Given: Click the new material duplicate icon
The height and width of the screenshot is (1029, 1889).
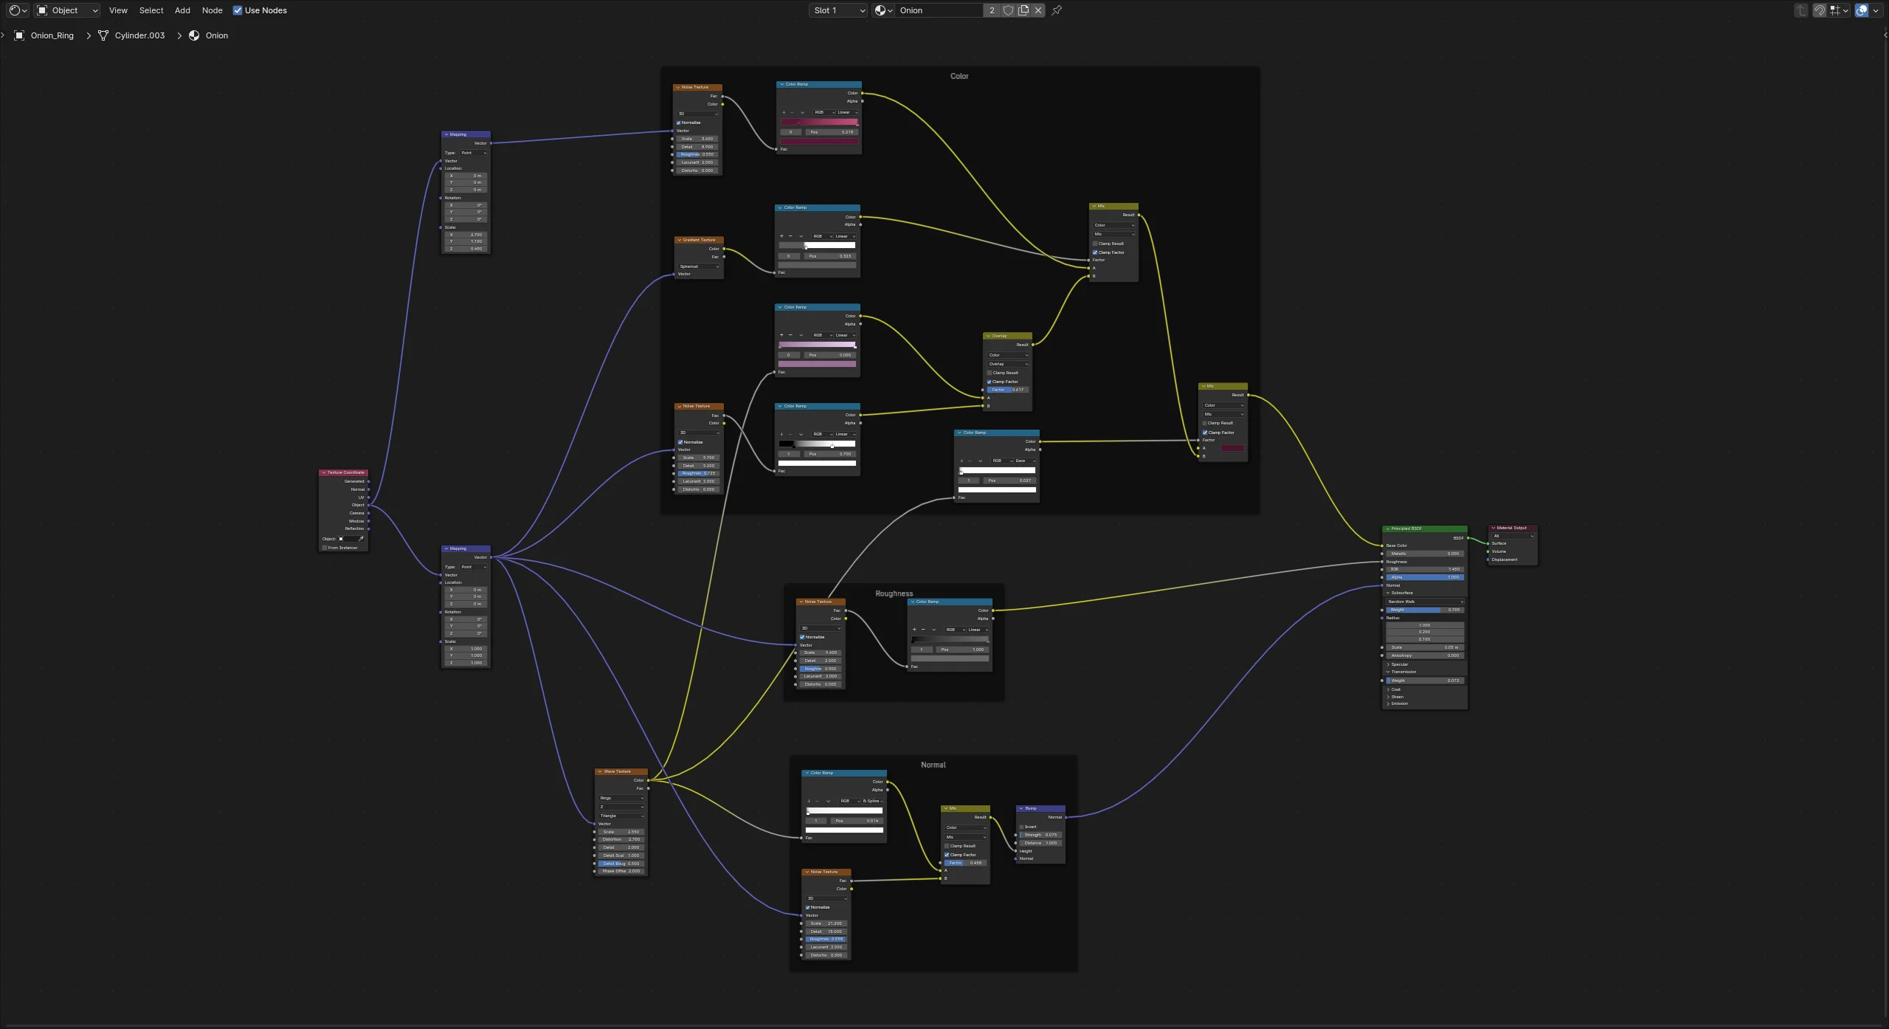Looking at the screenshot, I should (x=1023, y=10).
